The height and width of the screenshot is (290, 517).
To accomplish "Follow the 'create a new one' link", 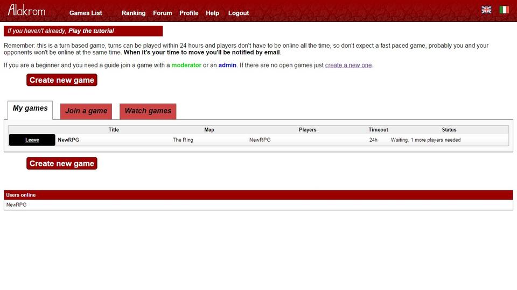I will pyautogui.click(x=348, y=66).
